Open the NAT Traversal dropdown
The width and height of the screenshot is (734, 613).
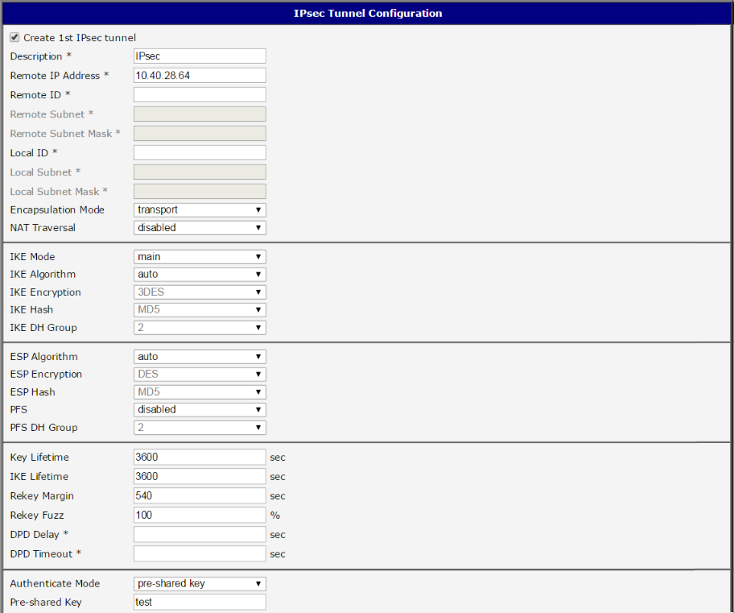coord(200,228)
